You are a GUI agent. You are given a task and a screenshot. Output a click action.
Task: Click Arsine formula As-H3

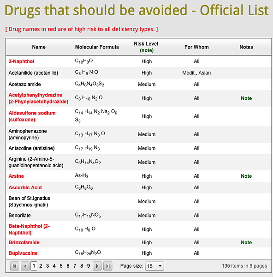(x=82, y=175)
